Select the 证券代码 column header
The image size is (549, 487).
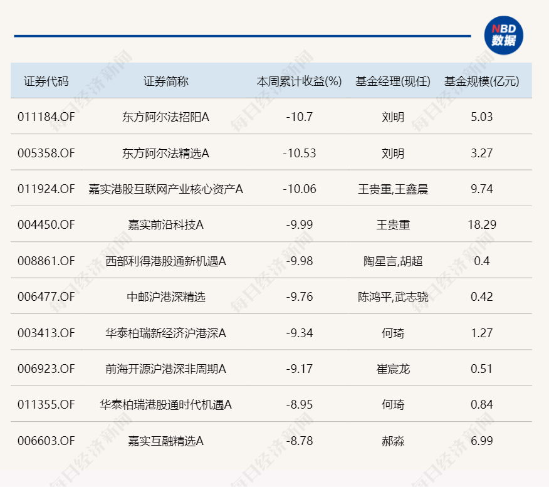[x=45, y=81]
